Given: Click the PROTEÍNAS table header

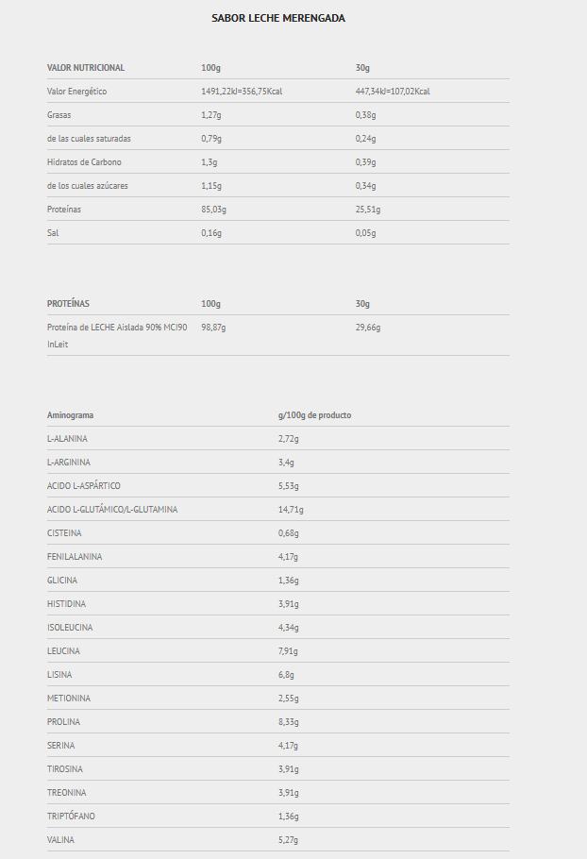Looking at the screenshot, I should 68,304.
